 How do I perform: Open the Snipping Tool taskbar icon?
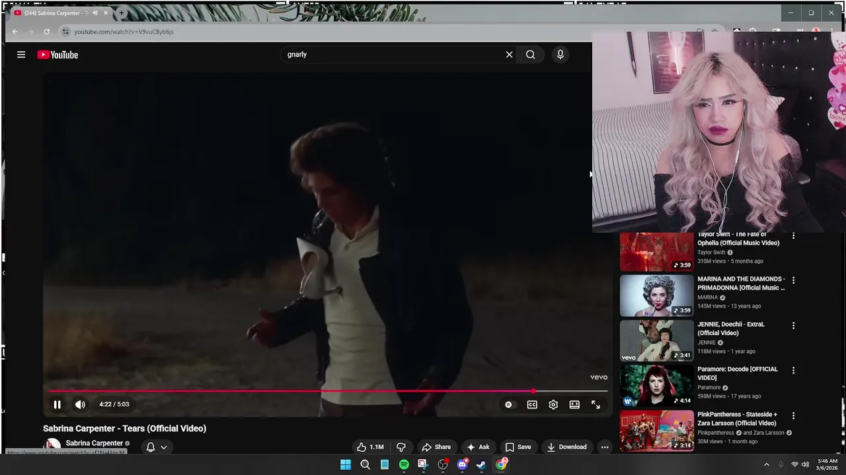[423, 464]
